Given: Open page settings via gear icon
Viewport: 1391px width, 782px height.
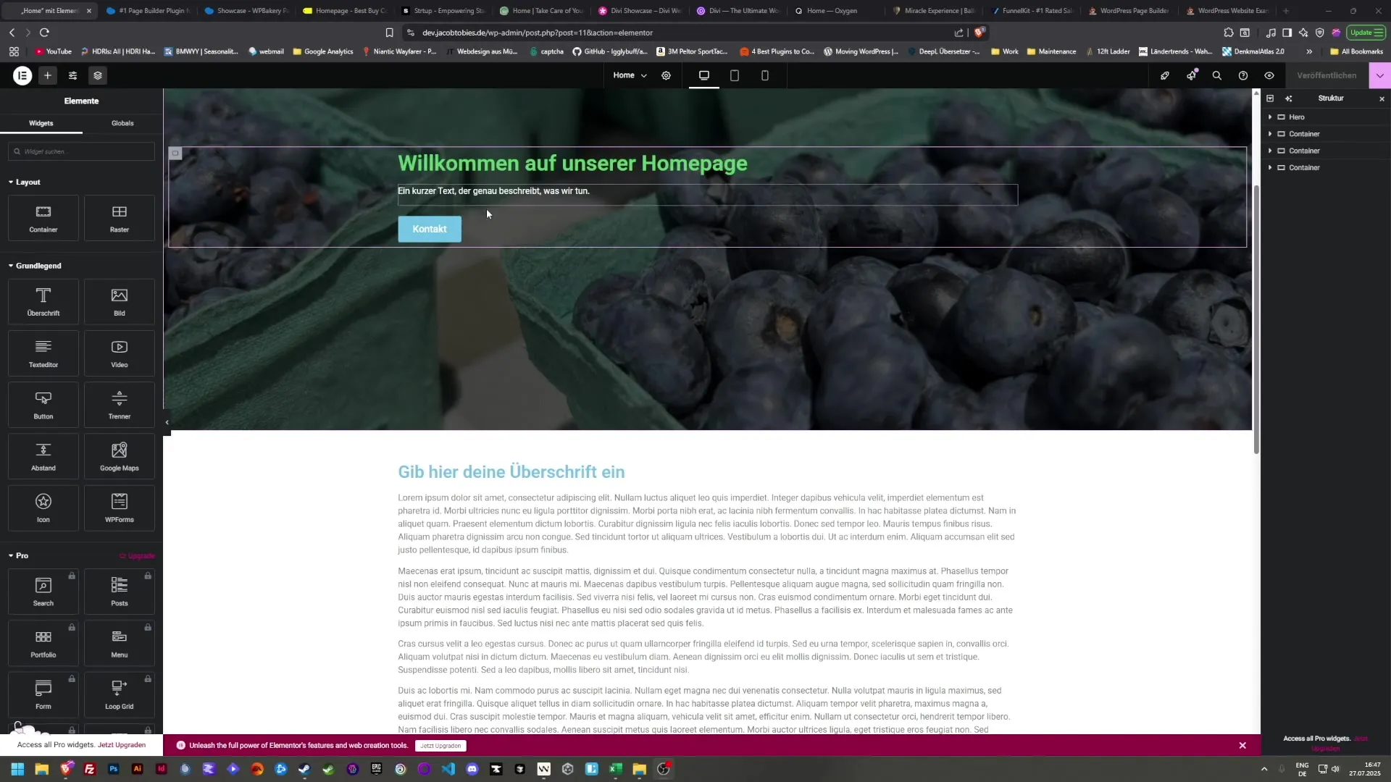Looking at the screenshot, I should [666, 75].
